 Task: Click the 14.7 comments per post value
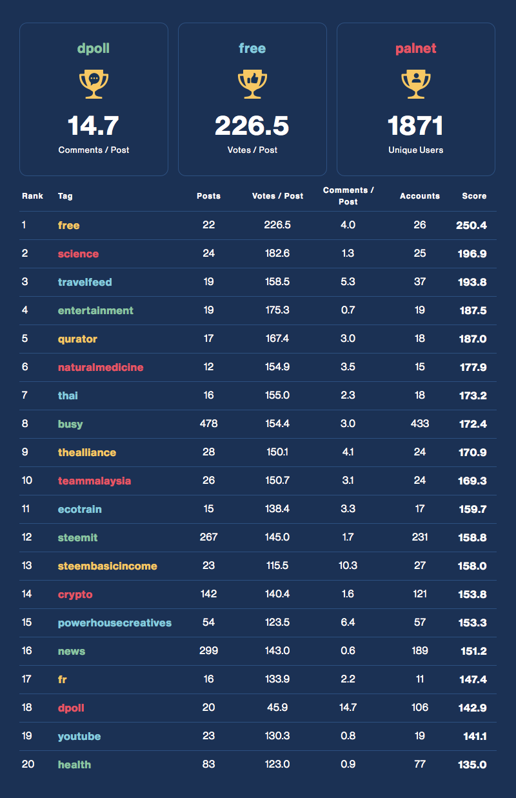[x=94, y=125]
